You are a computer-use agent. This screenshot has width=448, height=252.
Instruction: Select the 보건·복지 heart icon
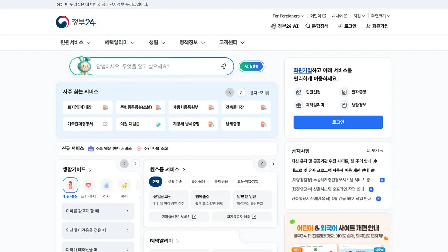click(x=88, y=185)
